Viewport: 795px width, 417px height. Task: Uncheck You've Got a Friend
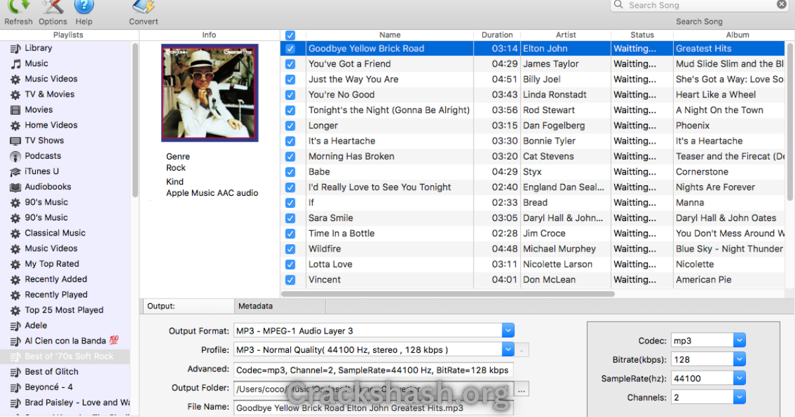[290, 64]
